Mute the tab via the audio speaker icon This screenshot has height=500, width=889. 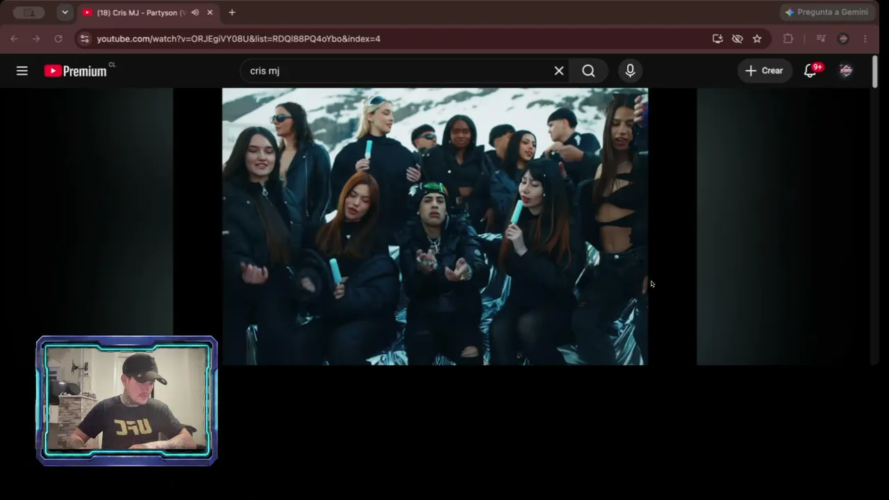[195, 12]
